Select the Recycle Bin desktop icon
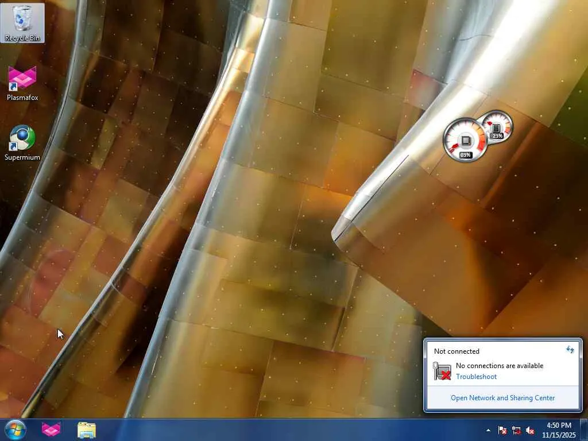This screenshot has width=588, height=441. pyautogui.click(x=22, y=23)
